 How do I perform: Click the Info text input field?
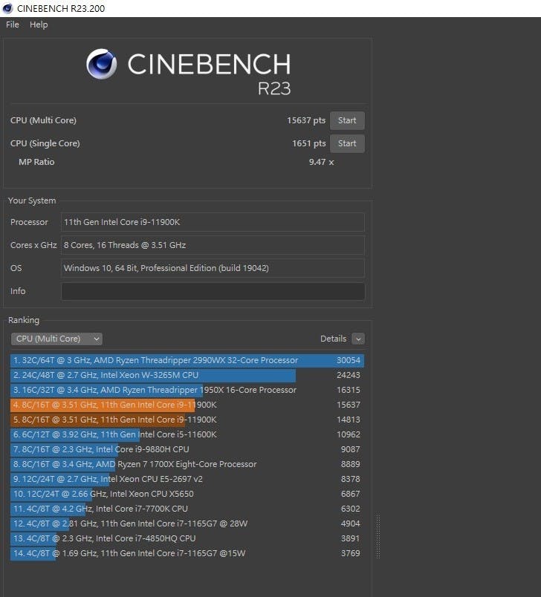tap(213, 291)
